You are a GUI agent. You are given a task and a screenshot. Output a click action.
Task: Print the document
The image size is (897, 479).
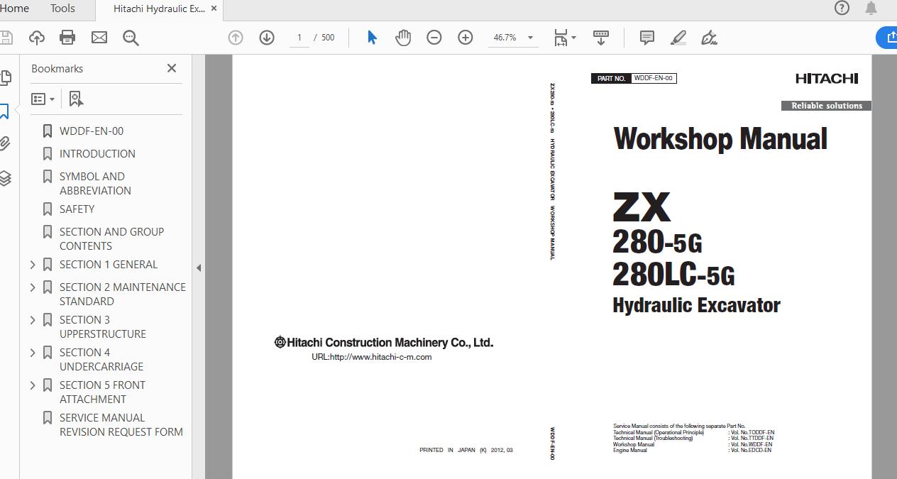(67, 38)
